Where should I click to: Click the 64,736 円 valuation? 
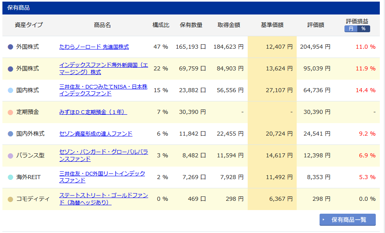[x=317, y=90]
